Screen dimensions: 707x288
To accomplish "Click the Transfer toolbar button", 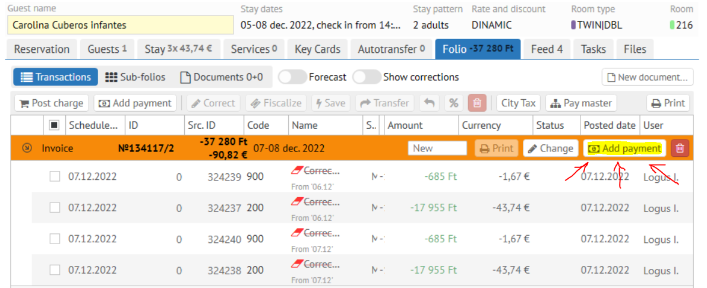I will (384, 103).
